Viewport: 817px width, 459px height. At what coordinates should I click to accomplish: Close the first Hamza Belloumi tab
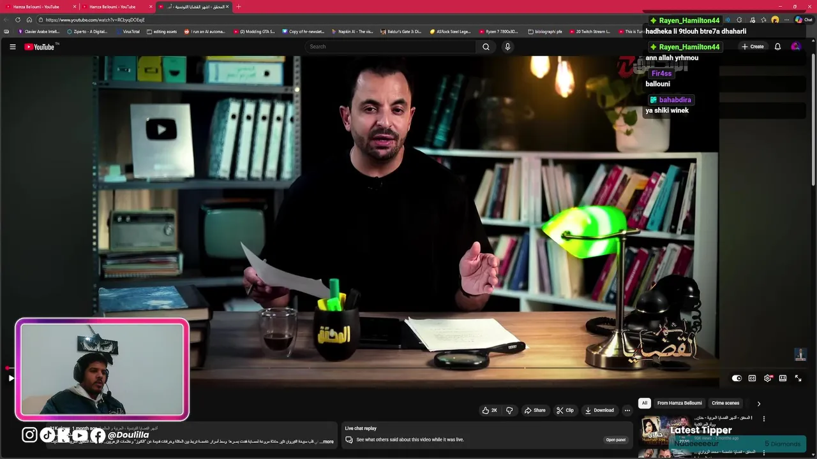click(75, 6)
